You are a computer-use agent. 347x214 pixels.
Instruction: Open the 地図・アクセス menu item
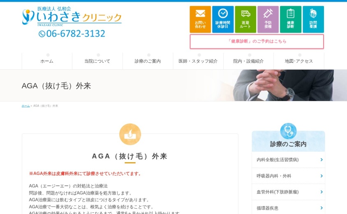click(299, 61)
